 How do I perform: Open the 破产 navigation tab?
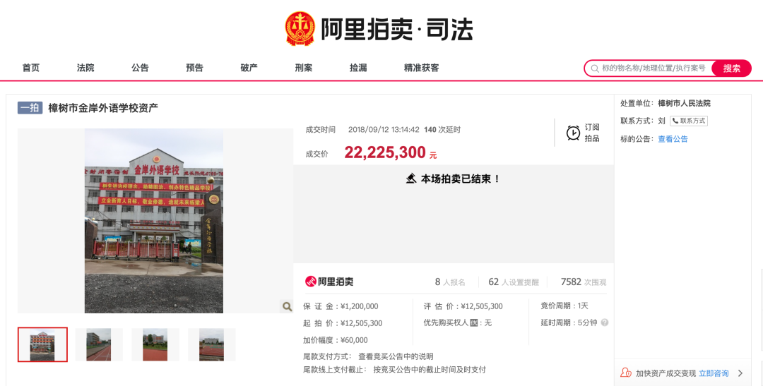coord(249,68)
